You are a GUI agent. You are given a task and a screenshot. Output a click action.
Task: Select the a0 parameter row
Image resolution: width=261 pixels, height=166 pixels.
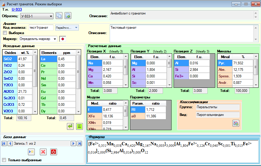click(148, 116)
